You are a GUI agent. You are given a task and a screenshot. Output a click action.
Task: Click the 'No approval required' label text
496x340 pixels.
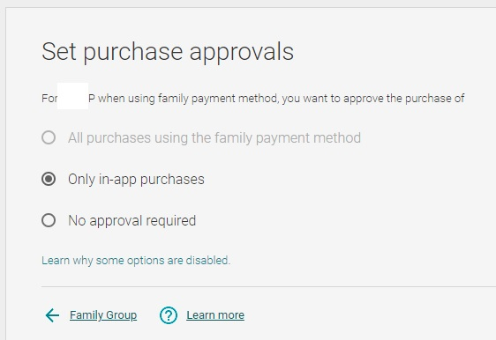(132, 221)
